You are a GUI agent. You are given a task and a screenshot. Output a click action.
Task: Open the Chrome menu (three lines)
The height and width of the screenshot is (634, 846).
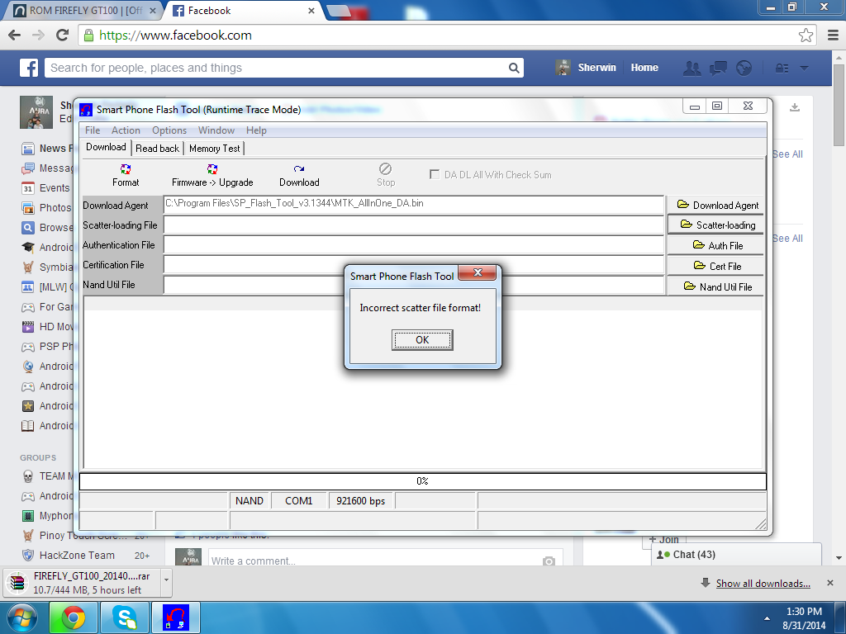833,35
